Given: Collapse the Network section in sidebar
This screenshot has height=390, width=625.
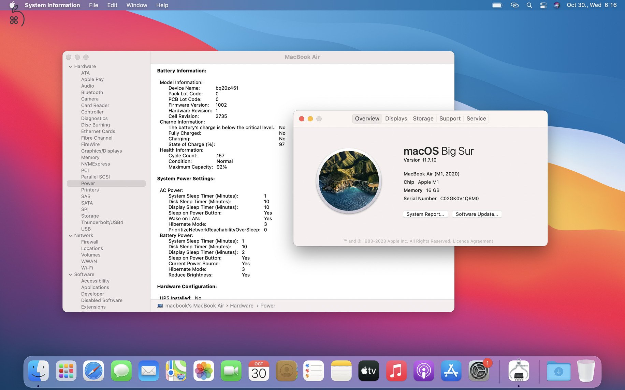Looking at the screenshot, I should [x=70, y=235].
